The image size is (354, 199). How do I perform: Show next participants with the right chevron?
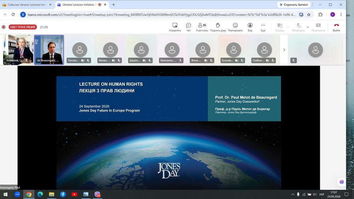click(284, 50)
